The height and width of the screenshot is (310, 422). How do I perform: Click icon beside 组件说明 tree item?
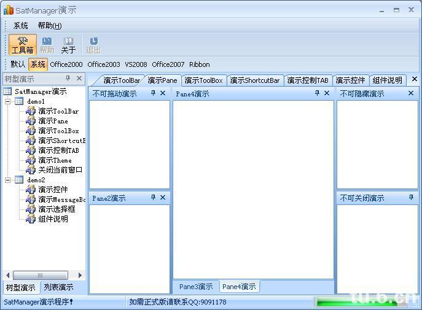pyautogui.click(x=31, y=219)
